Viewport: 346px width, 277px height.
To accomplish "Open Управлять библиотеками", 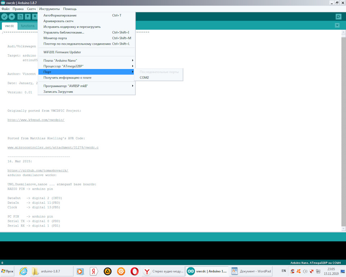I will pyautogui.click(x=86, y=32).
